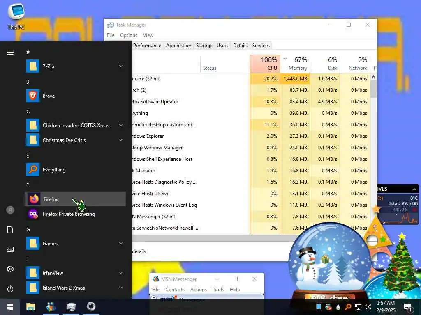Expand the Games folder chevron
This screenshot has width=421, height=315.
[x=121, y=243]
